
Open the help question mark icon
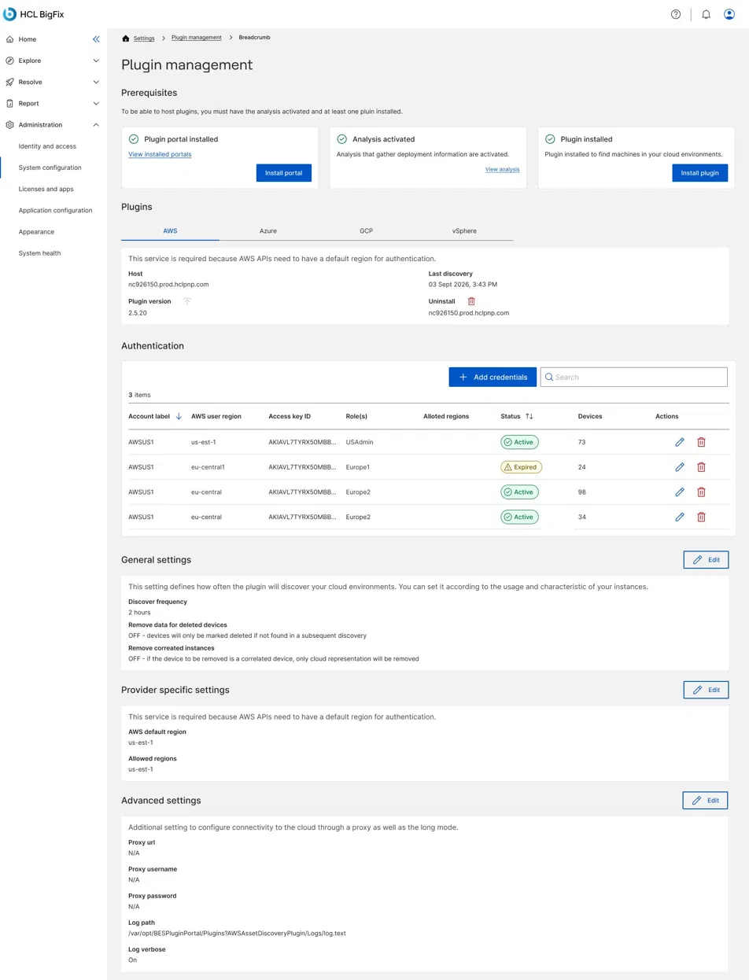point(676,14)
